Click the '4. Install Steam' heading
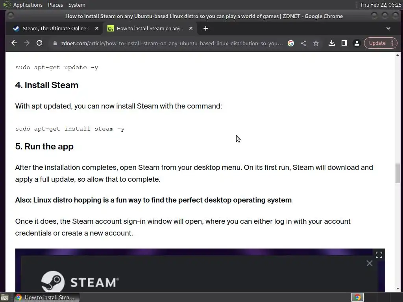 point(46,85)
